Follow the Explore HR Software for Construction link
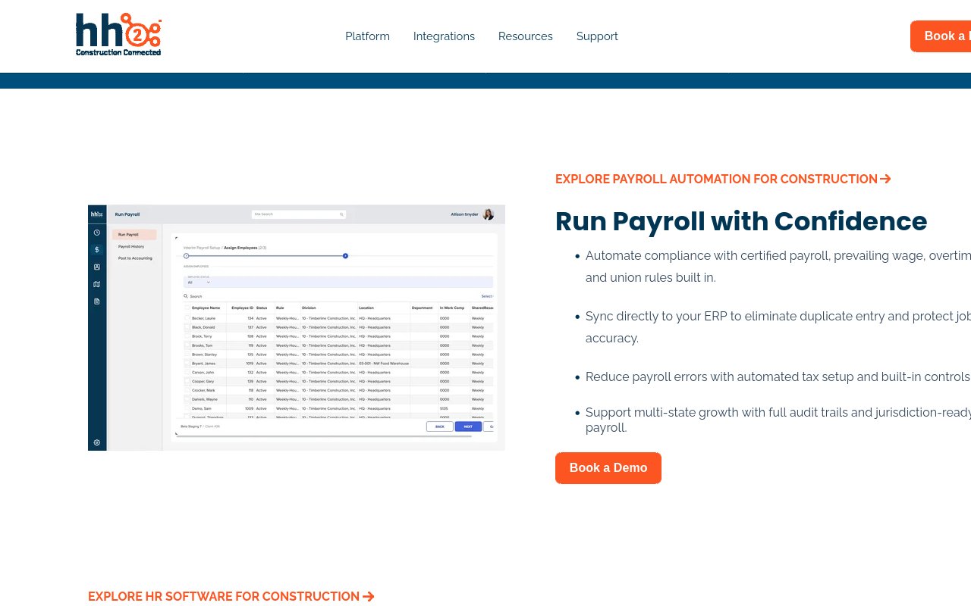This screenshot has height=606, width=971. click(231, 597)
